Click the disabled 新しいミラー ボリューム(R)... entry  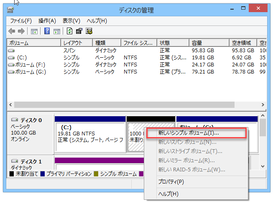[x=196, y=160]
